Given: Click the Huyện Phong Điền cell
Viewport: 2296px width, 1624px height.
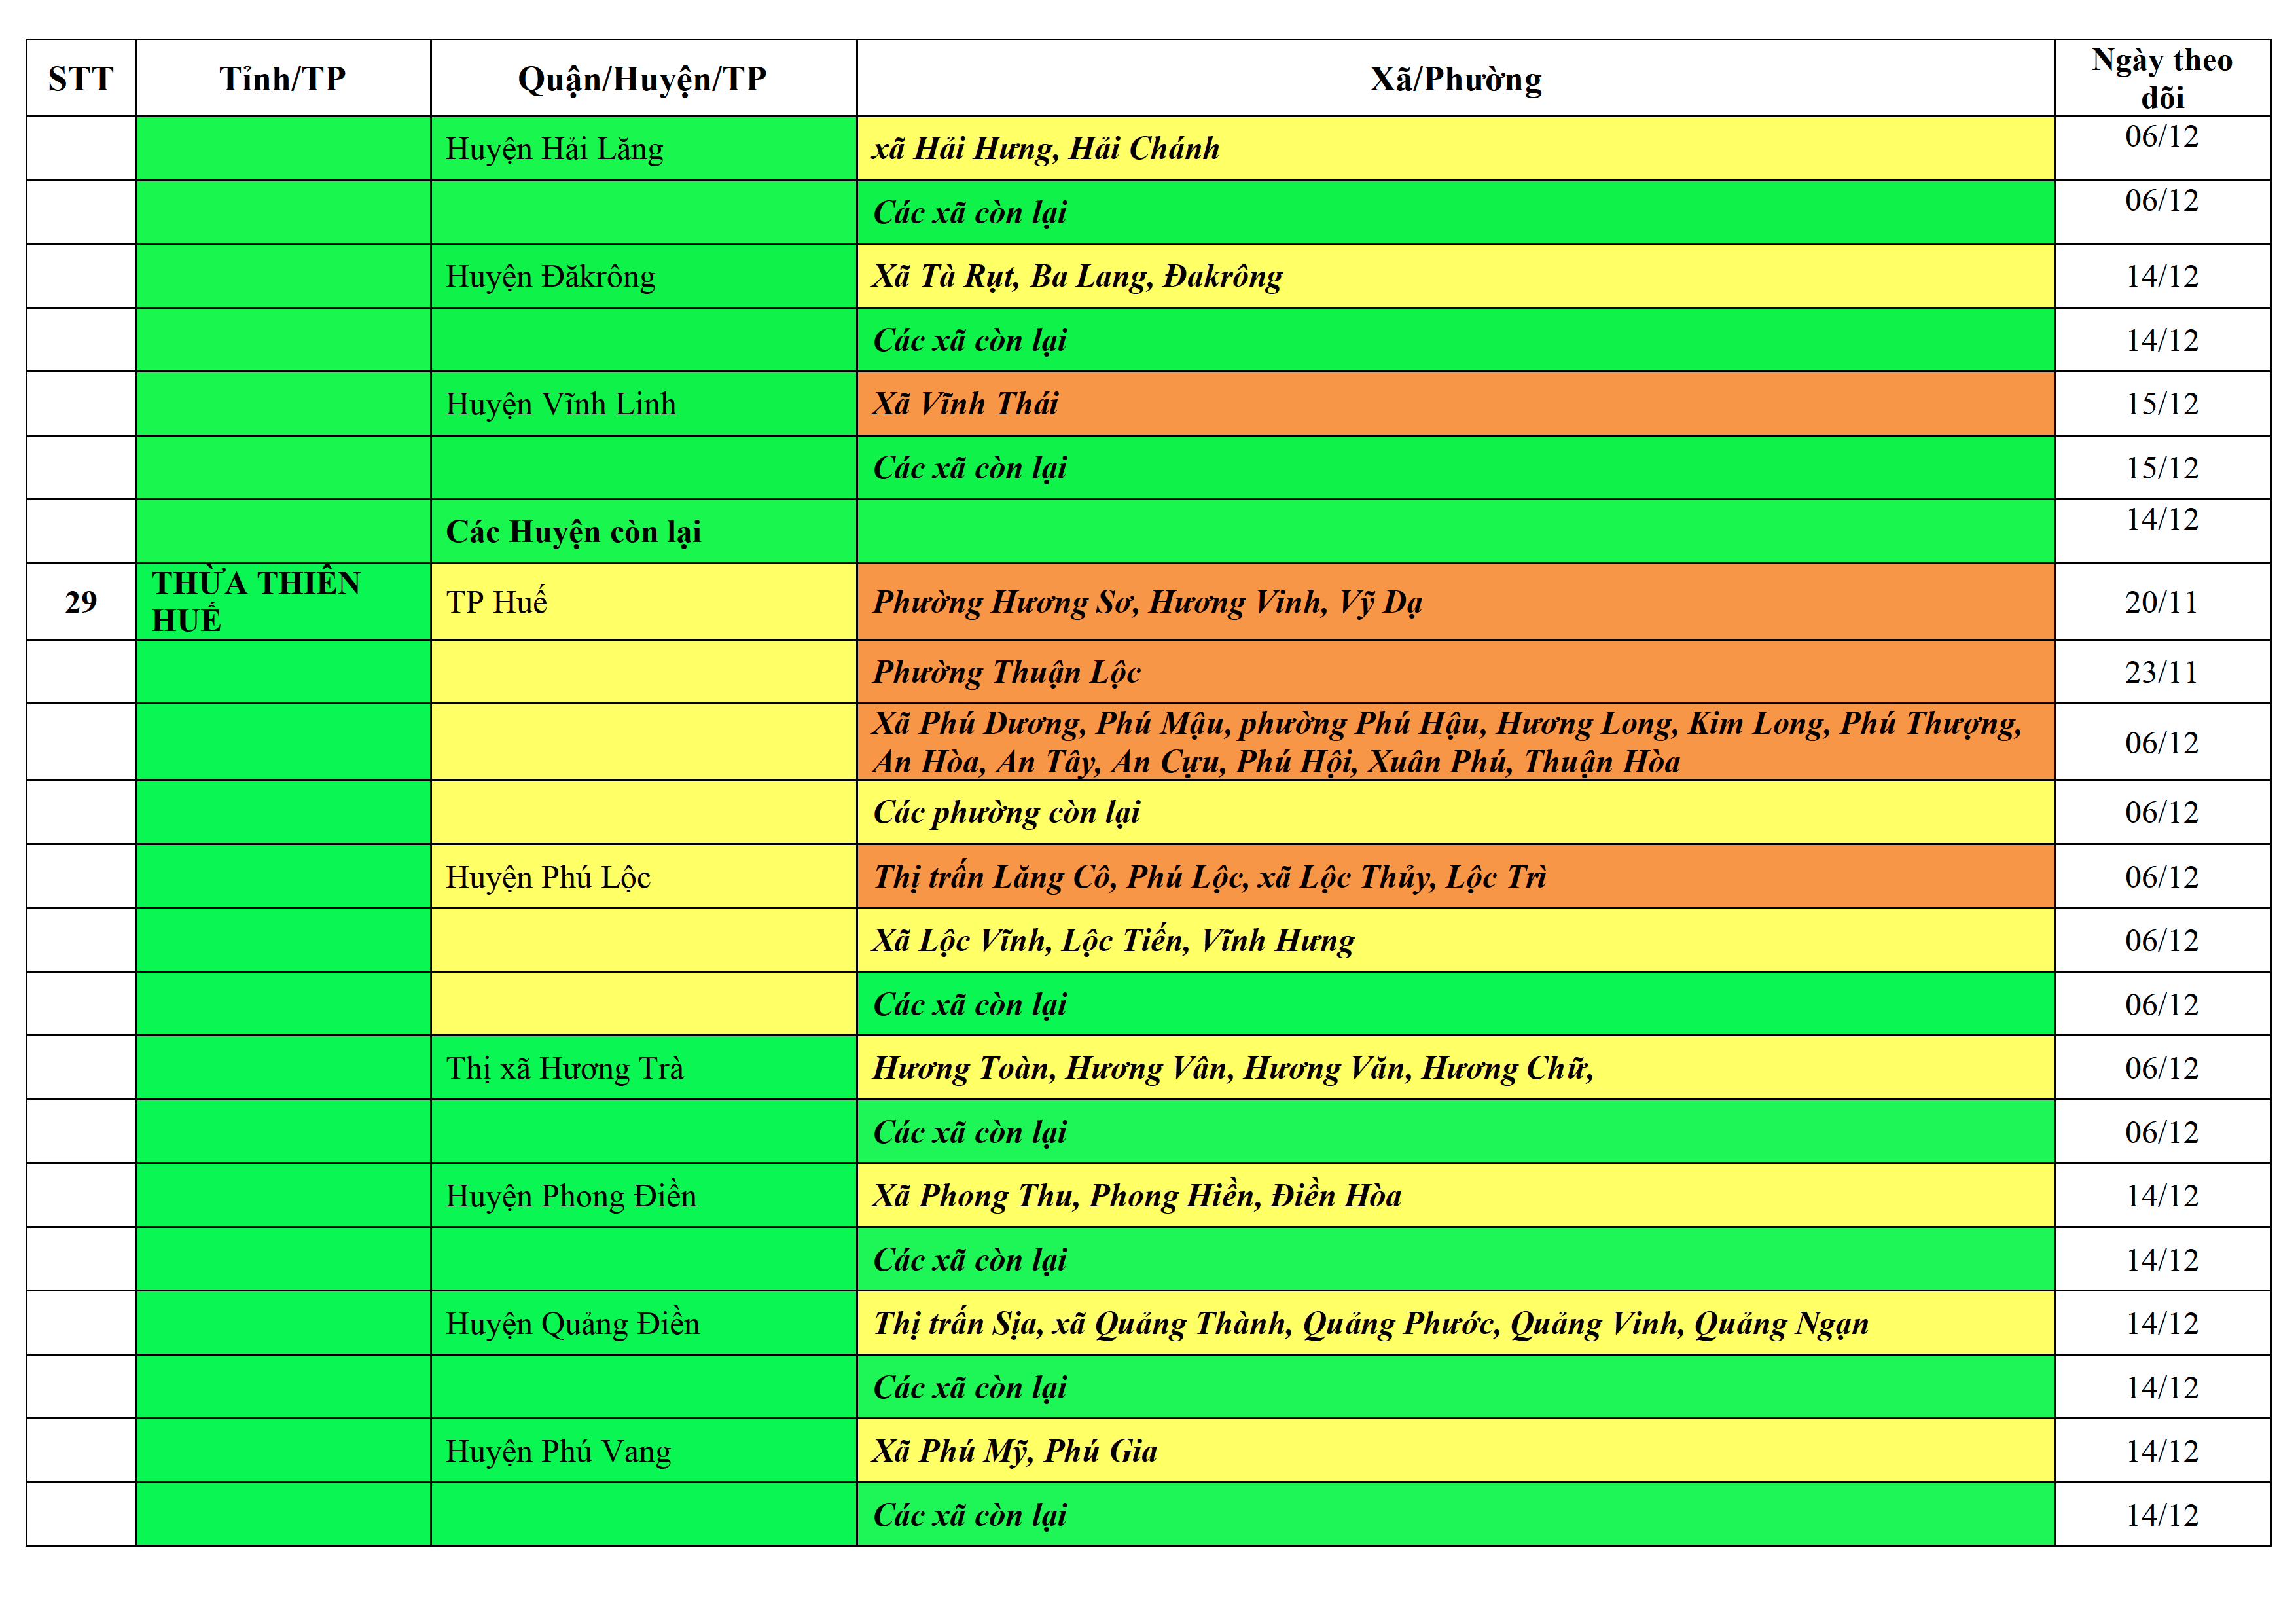Looking at the screenshot, I should coord(570,1196).
